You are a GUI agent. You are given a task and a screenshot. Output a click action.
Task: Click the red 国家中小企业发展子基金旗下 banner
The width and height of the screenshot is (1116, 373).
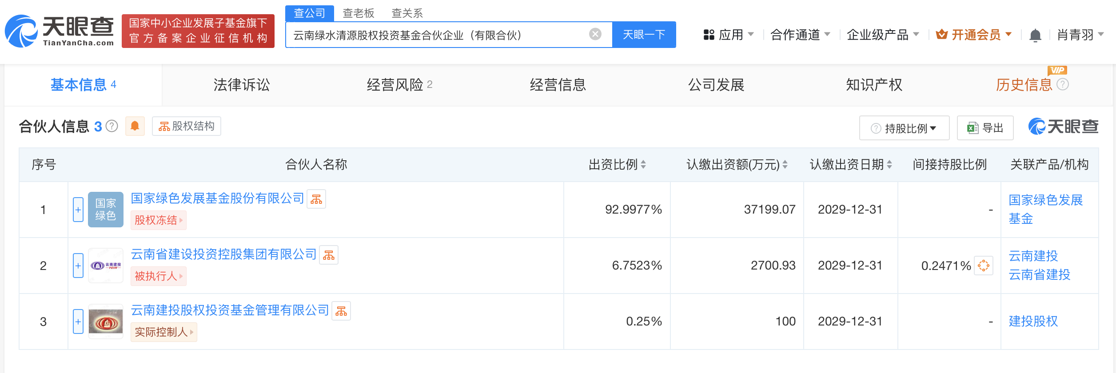tap(198, 31)
